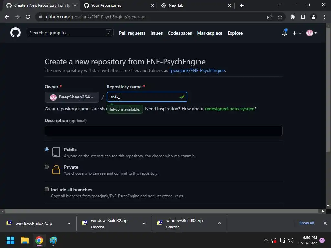Click the Repository name field
This screenshot has width=331, height=248.
pyautogui.click(x=147, y=97)
